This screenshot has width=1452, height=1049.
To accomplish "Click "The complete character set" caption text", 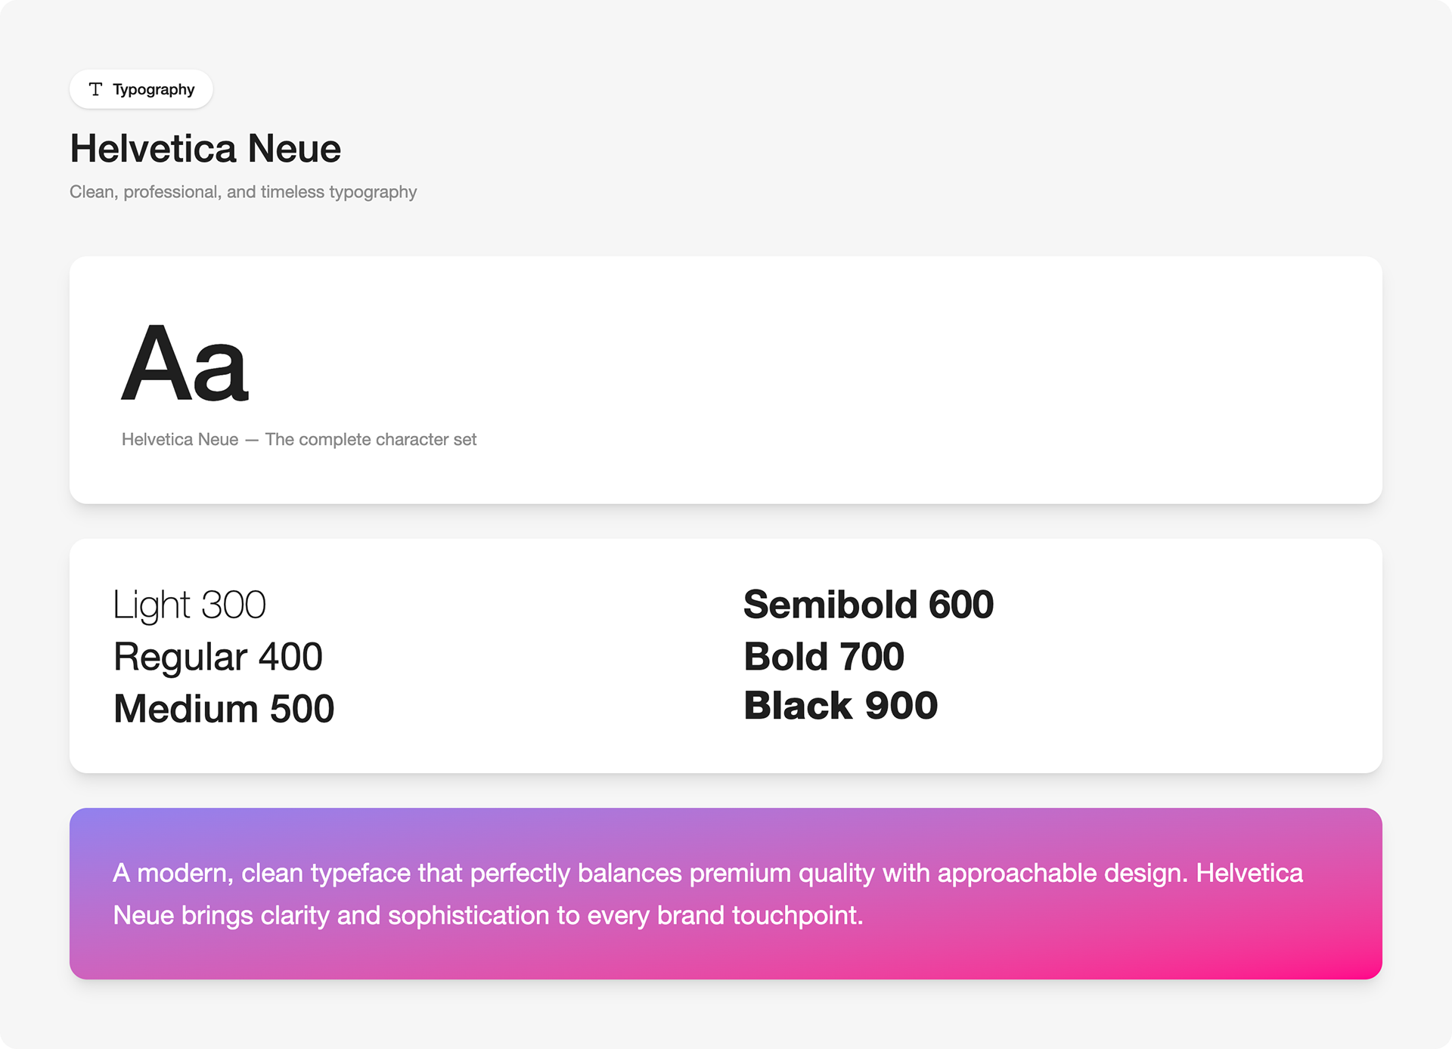I will (371, 439).
